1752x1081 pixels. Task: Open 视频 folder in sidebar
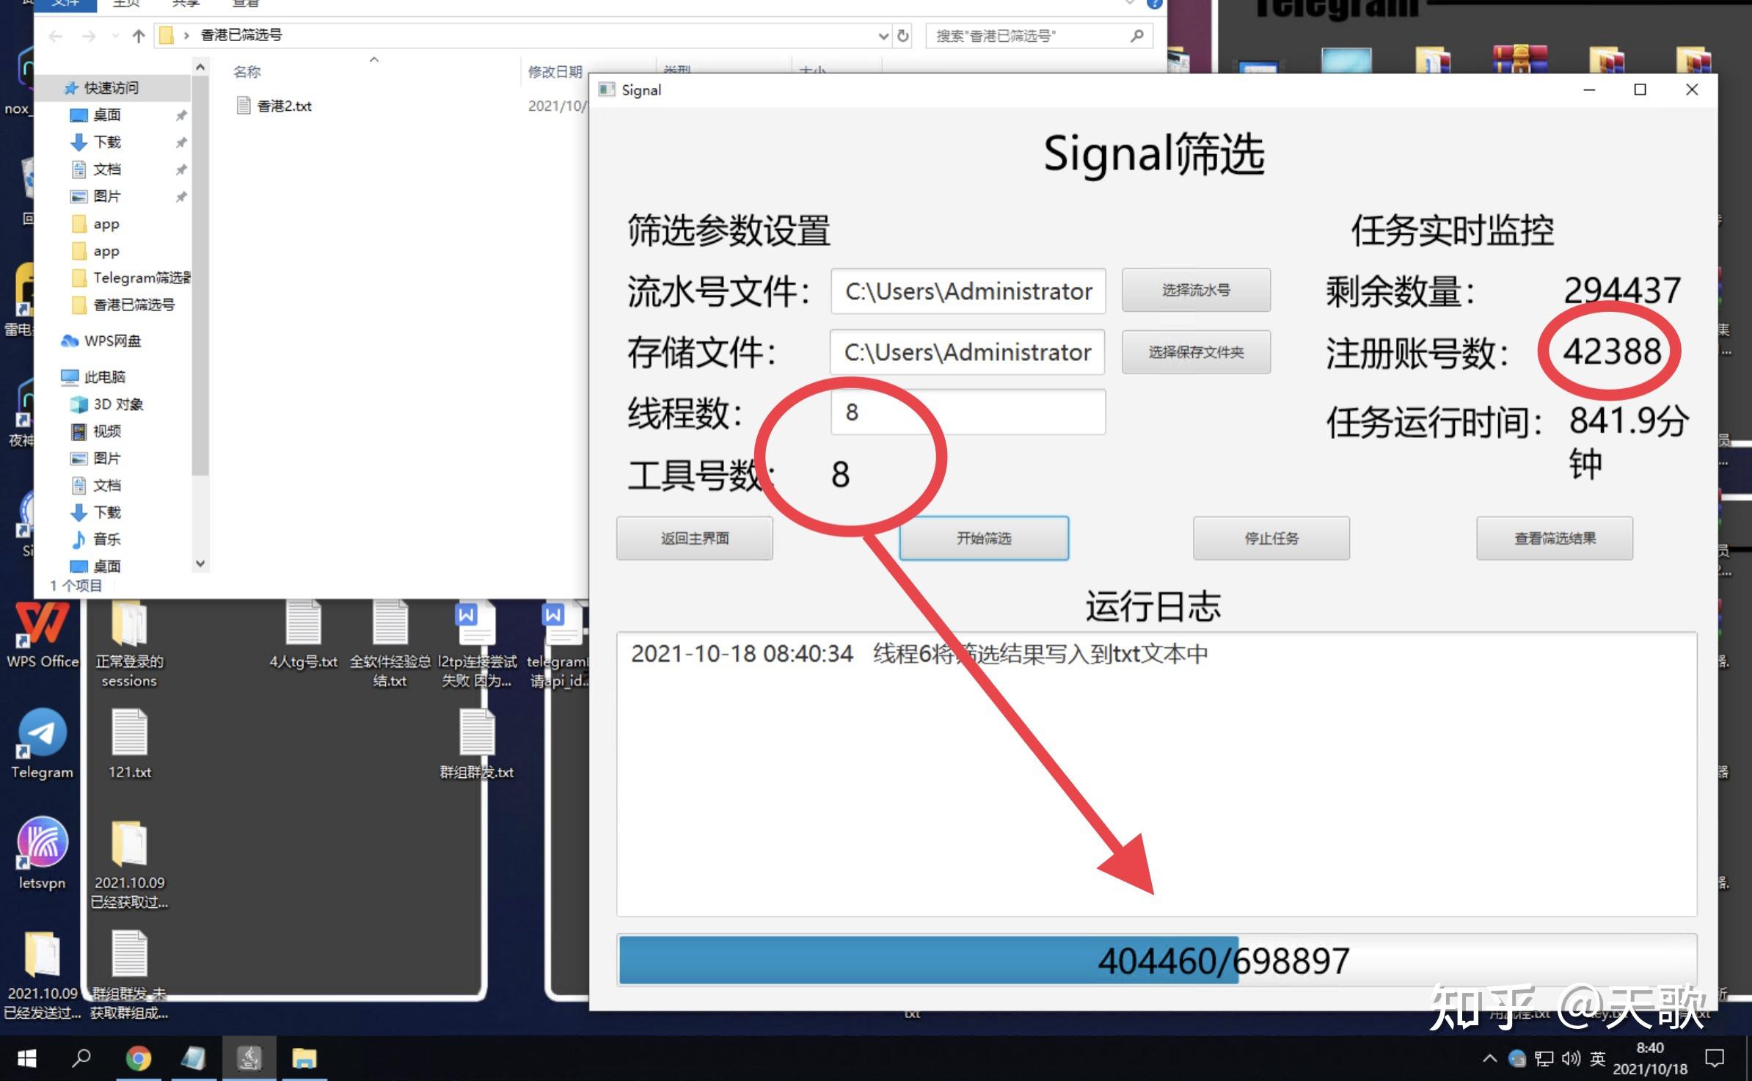point(97,432)
